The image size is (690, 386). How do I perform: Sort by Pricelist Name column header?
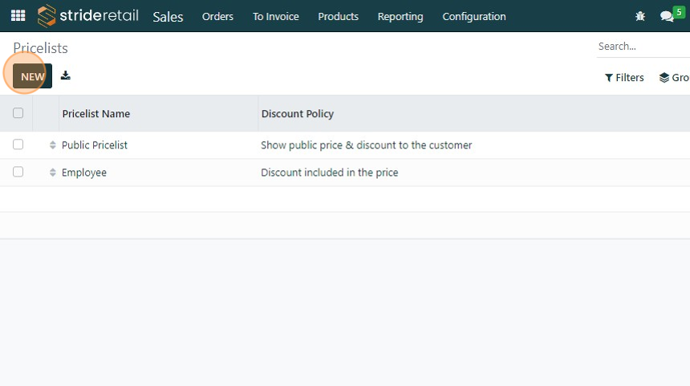pyautogui.click(x=96, y=114)
